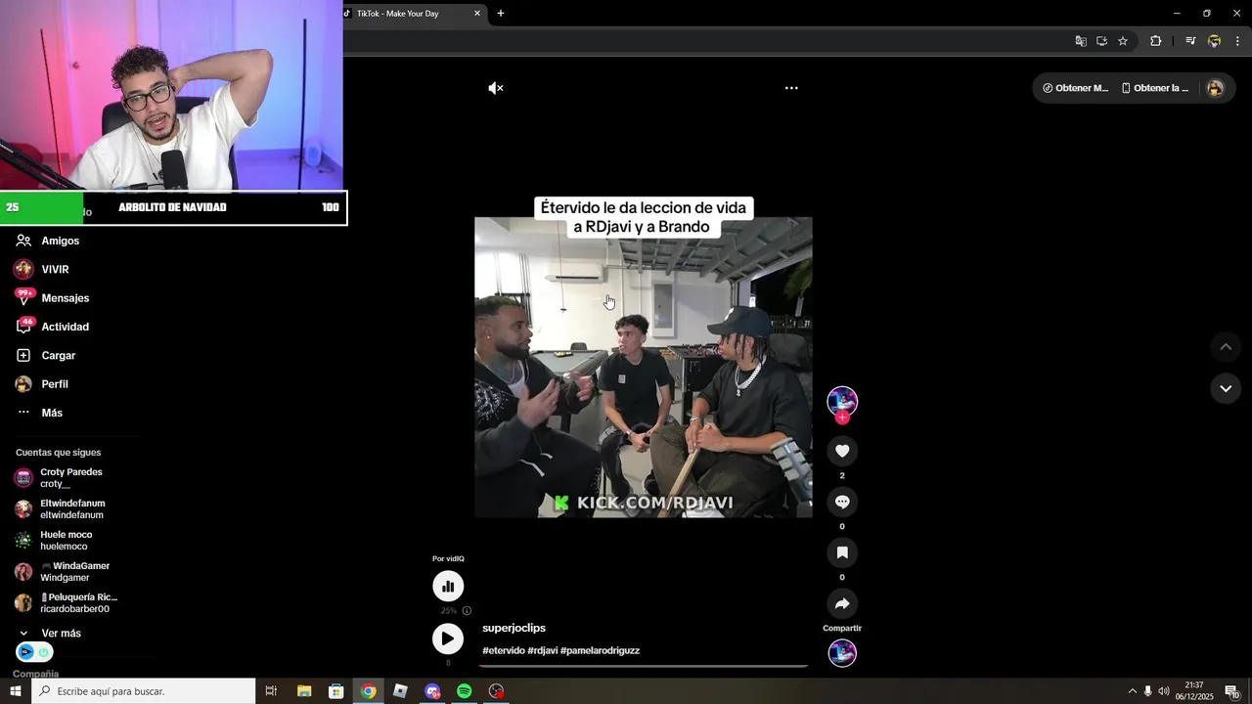The width and height of the screenshot is (1252, 704).
Task: Open Spotify from taskbar
Action: pos(465,691)
